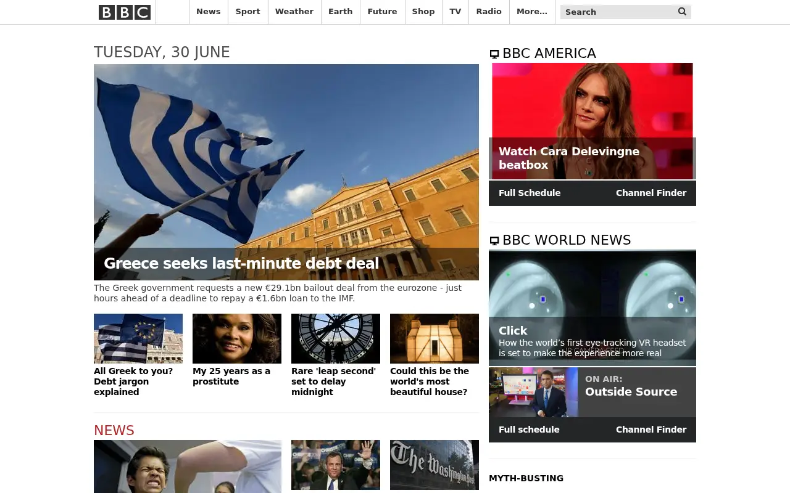Open the Future section
Image resolution: width=790 pixels, height=493 pixels.
(x=383, y=12)
